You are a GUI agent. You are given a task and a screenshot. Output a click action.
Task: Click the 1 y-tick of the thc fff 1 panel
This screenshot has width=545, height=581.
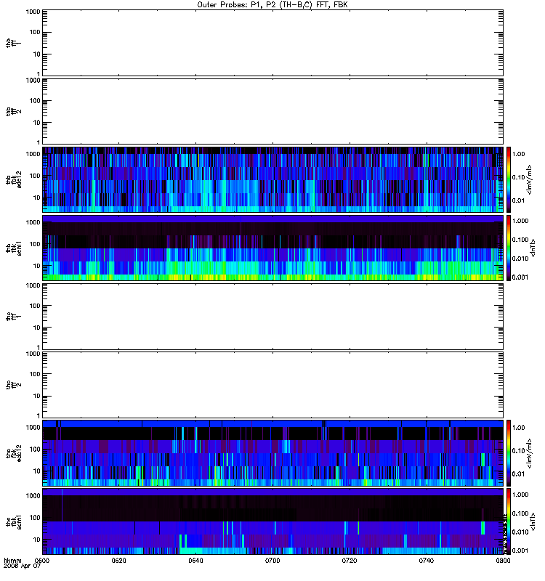39,348
